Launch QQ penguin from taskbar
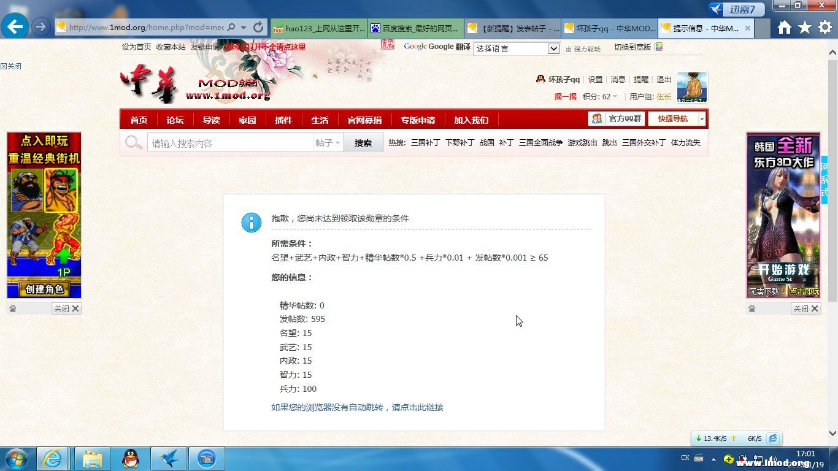 130,458
